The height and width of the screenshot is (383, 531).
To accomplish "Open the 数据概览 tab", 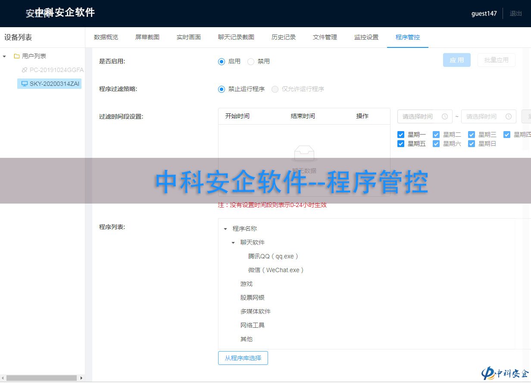I will pos(106,38).
